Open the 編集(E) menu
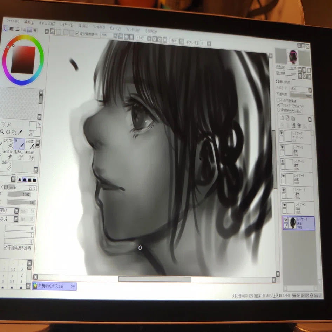This screenshot has width=332, height=332. pyautogui.click(x=29, y=22)
